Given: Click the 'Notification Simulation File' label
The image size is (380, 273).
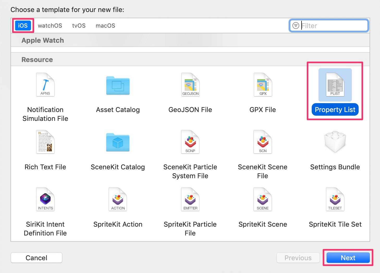Looking at the screenshot, I should tap(45, 114).
